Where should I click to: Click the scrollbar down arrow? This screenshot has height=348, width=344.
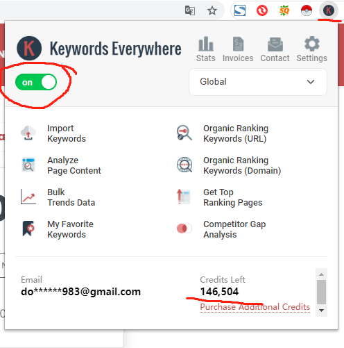[321, 310]
